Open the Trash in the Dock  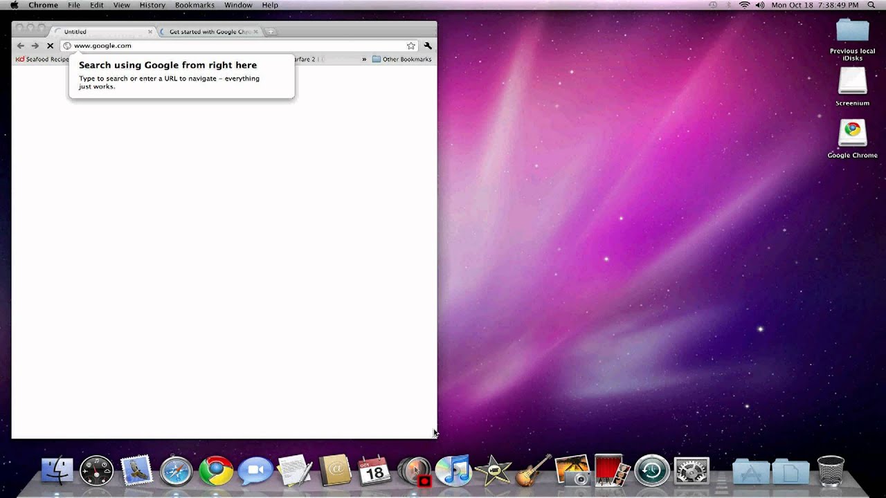point(831,470)
